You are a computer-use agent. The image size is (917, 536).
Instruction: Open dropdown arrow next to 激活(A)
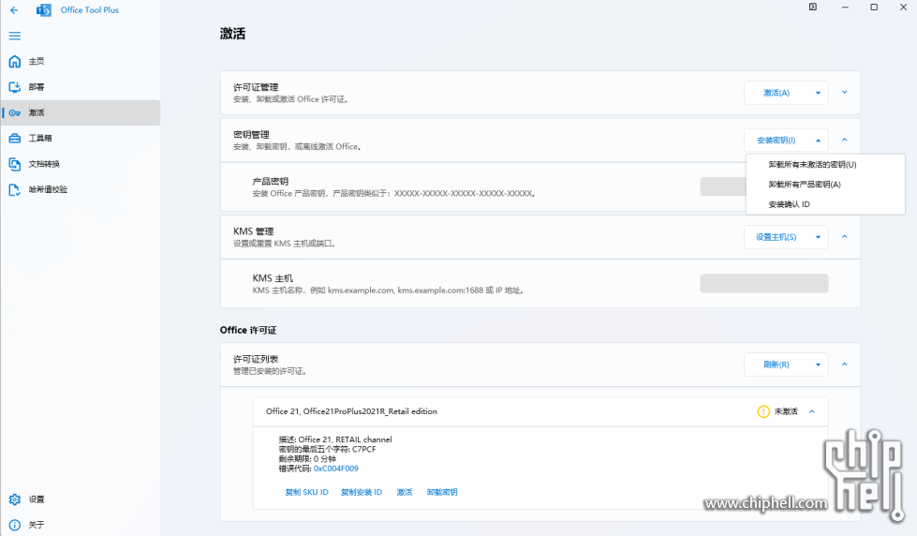tap(818, 93)
